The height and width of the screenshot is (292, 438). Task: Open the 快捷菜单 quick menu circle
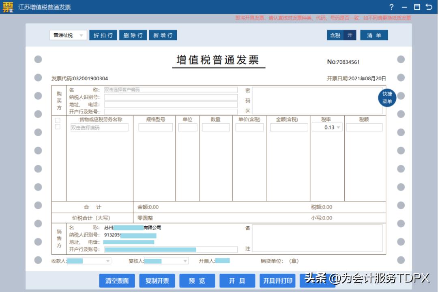pos(386,98)
